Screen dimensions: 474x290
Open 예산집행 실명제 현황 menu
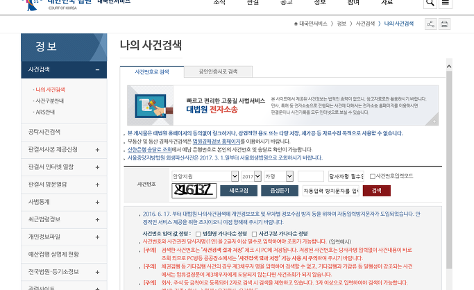pyautogui.click(x=64, y=255)
